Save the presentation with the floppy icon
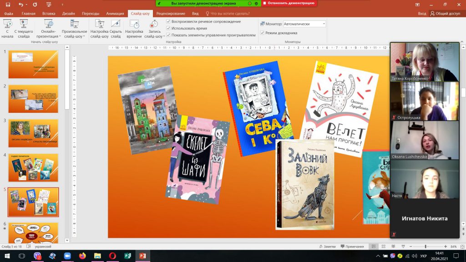The width and height of the screenshot is (466, 262). [8, 4]
